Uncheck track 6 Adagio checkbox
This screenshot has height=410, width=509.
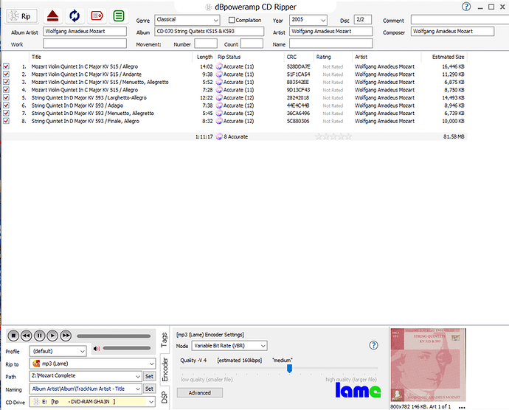[x=6, y=105]
